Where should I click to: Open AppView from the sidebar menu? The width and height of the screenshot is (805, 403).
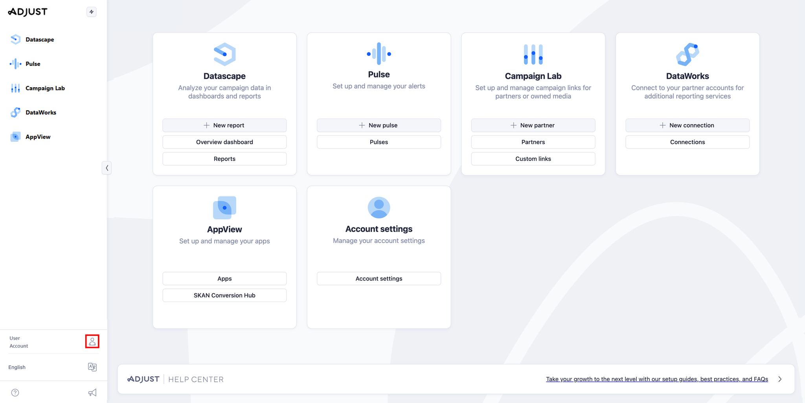click(x=38, y=137)
